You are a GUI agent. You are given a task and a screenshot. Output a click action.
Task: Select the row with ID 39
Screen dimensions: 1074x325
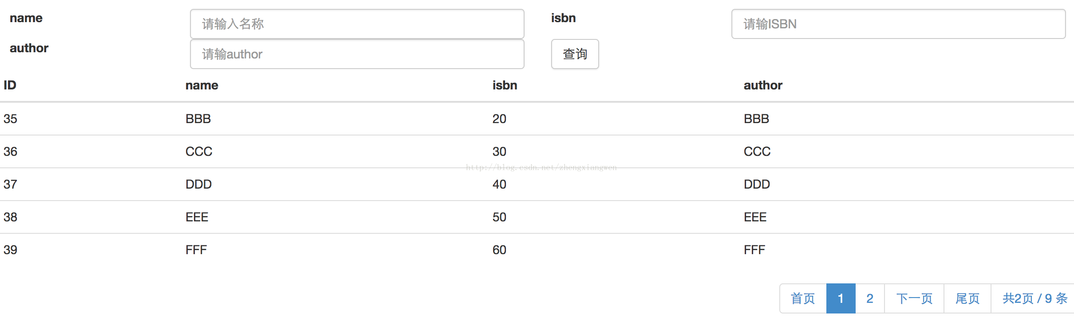(11, 250)
